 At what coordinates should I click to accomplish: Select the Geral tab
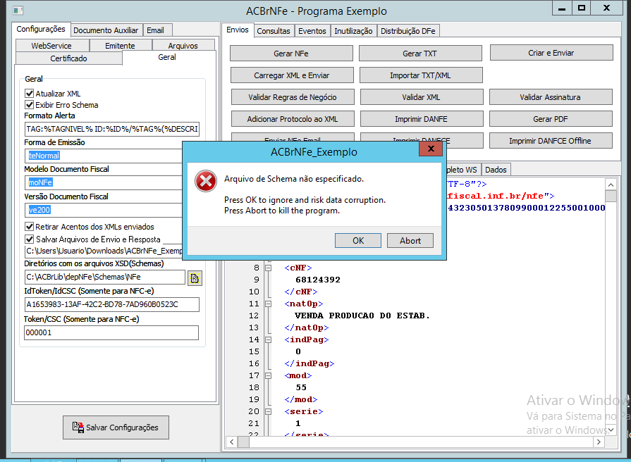pos(167,57)
